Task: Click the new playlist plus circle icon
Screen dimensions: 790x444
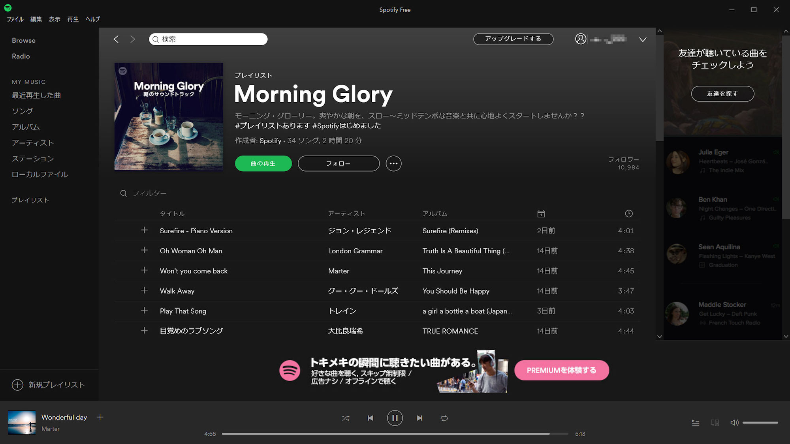Action: (x=17, y=385)
